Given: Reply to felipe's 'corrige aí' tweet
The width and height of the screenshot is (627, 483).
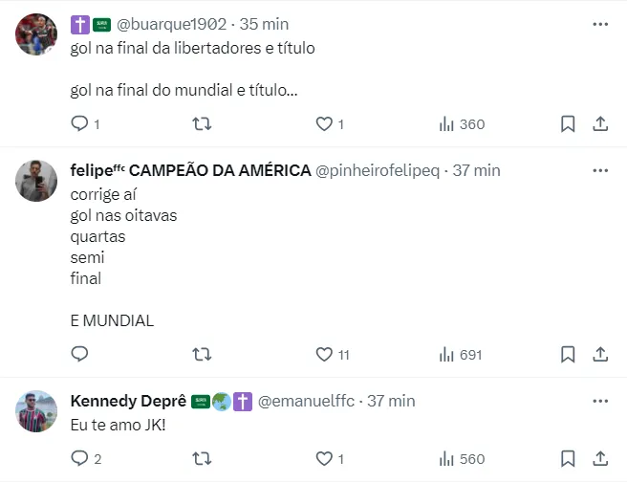Looking at the screenshot, I should (80, 354).
